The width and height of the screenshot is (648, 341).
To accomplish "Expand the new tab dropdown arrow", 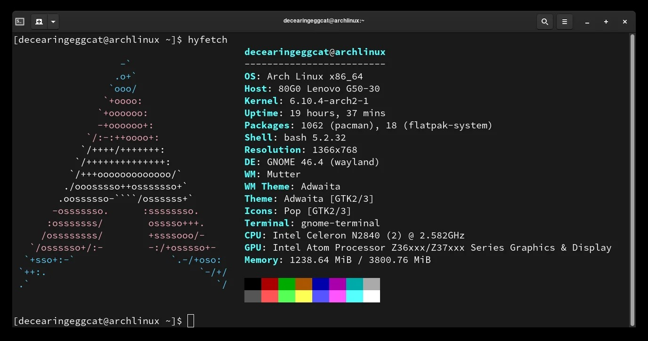I will [x=53, y=22].
